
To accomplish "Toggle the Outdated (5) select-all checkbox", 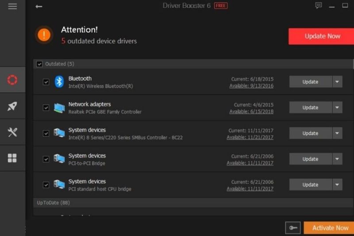I will [39, 64].
